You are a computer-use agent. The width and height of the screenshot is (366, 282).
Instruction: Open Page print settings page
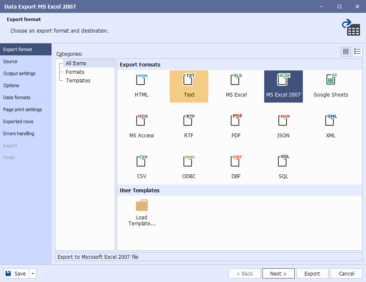[x=26, y=109]
